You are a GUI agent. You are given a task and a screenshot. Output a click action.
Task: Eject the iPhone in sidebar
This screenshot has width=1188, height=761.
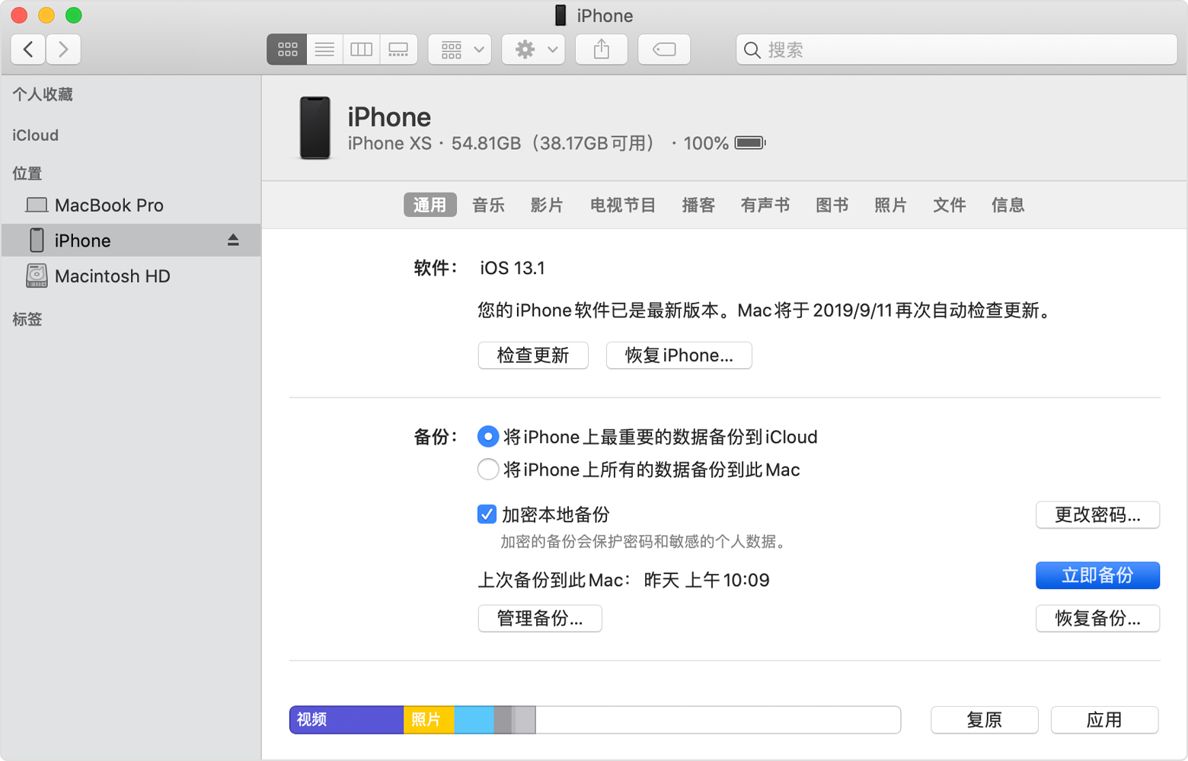(233, 240)
